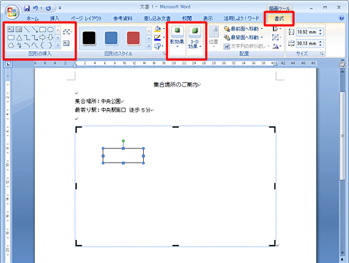The height and width of the screenshot is (263, 349).
Task: Undo the last action in quick access toolbar
Action: (x=36, y=8)
